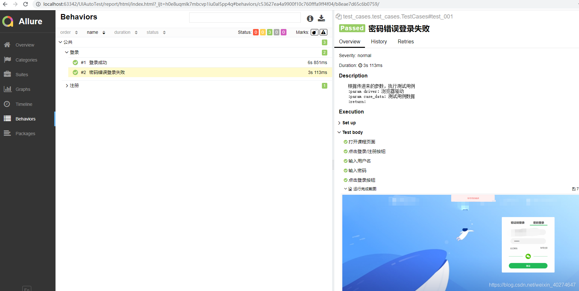The image size is (579, 291).
Task: Toggle broken status filter
Action: 263,32
